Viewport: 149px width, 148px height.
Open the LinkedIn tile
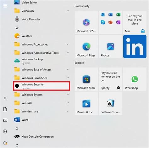coord(135,47)
